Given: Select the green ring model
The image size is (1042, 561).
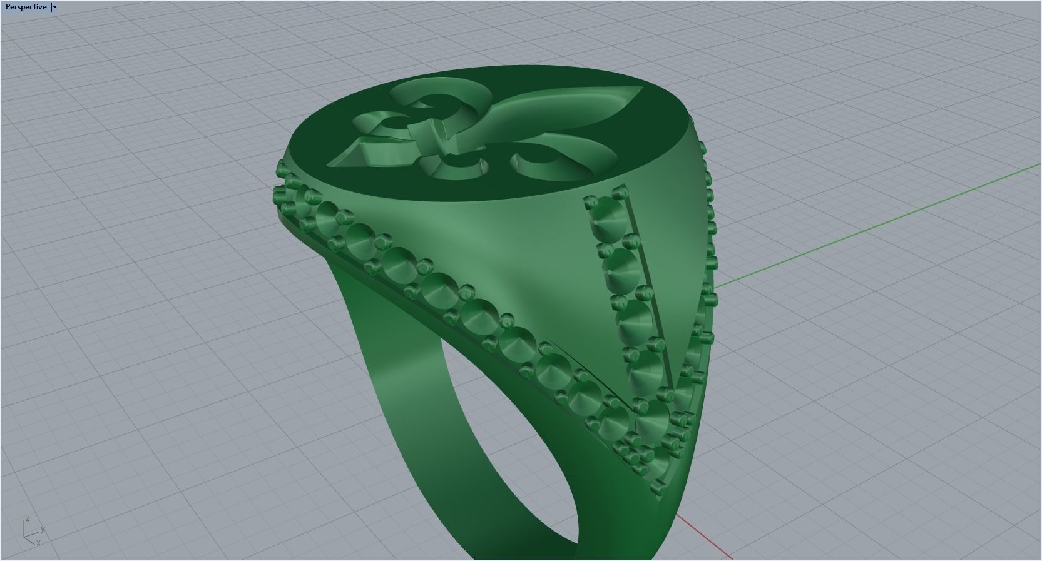Looking at the screenshot, I should pyautogui.click(x=494, y=313).
